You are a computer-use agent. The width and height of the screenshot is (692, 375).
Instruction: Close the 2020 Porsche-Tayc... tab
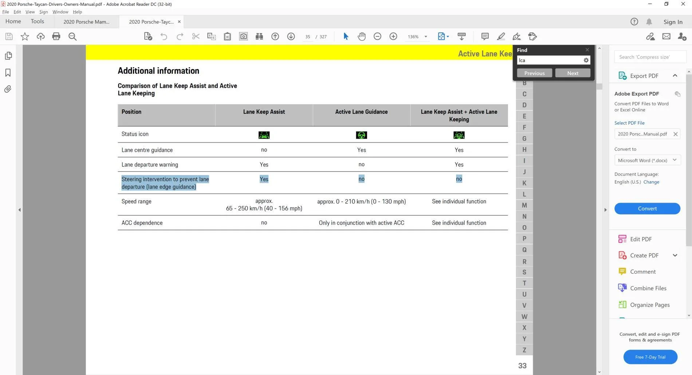[179, 22]
